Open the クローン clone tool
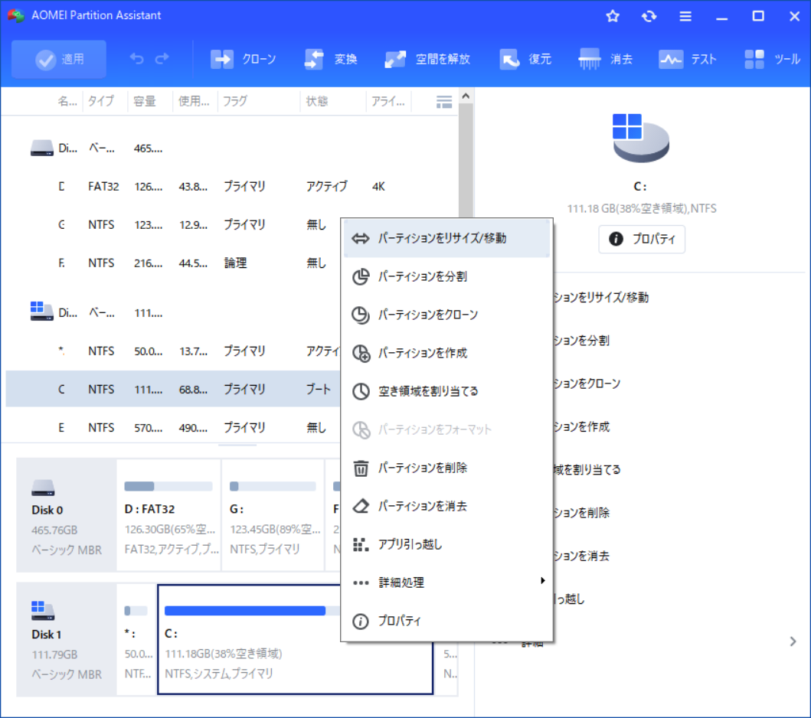The width and height of the screenshot is (811, 718). pos(243,60)
